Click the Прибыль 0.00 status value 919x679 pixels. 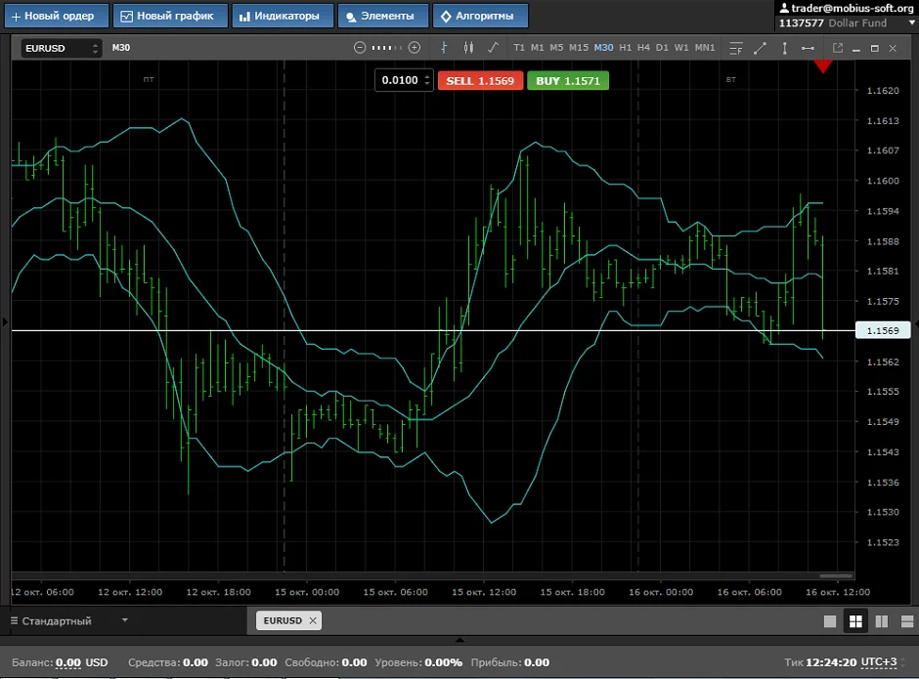click(x=537, y=662)
